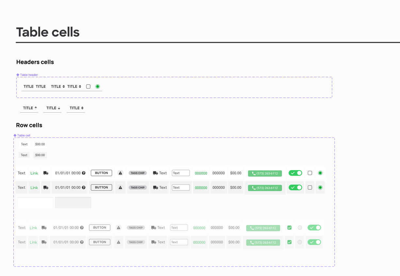Tick the empty checkbox in the shaded gray row
Image resolution: width=400 pixels, height=276 pixels.
310,187
